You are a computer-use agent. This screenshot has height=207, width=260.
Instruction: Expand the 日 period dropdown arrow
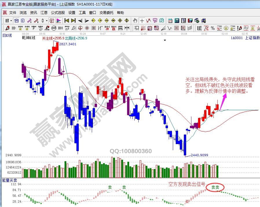tap(11, 21)
